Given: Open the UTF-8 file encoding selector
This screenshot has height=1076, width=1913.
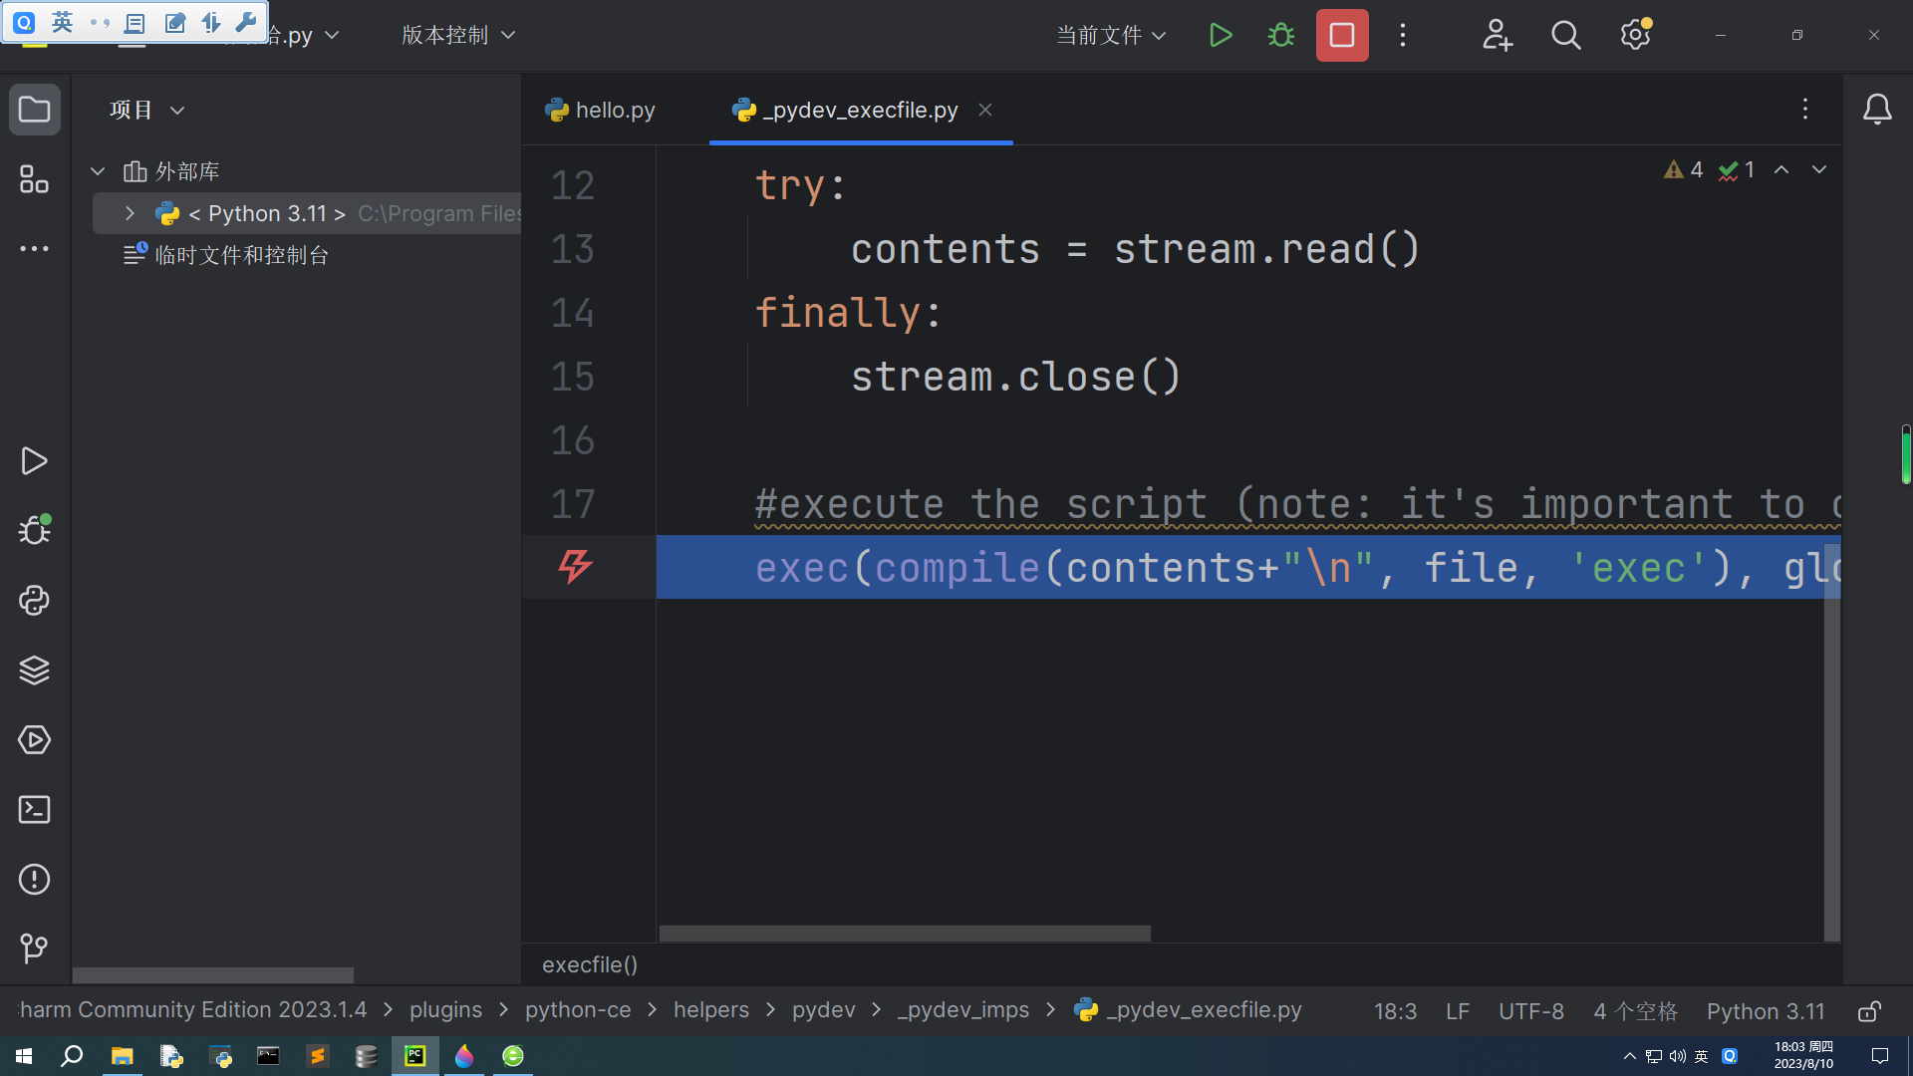Looking at the screenshot, I should click(x=1531, y=1011).
